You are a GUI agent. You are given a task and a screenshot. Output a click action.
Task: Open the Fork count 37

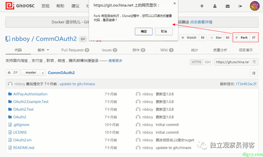point(254,38)
